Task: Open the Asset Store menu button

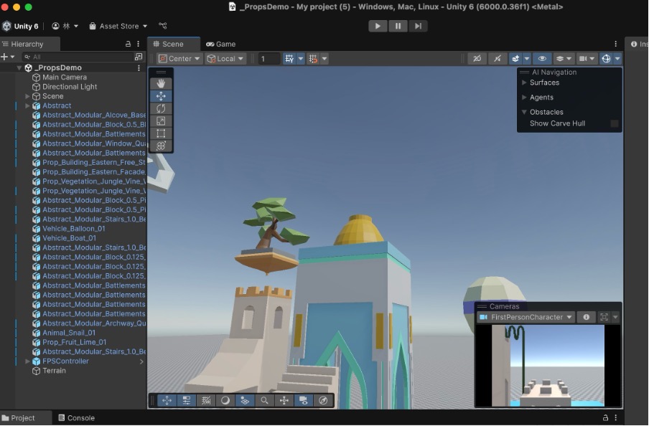Action: (x=118, y=26)
